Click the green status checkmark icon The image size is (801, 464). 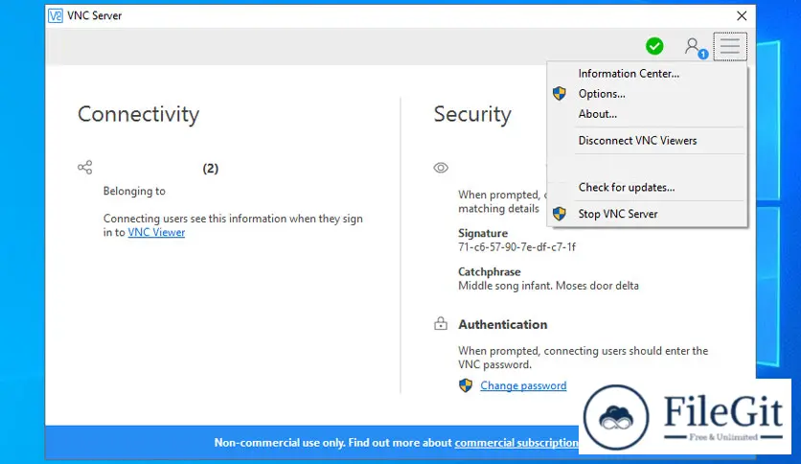(x=654, y=46)
